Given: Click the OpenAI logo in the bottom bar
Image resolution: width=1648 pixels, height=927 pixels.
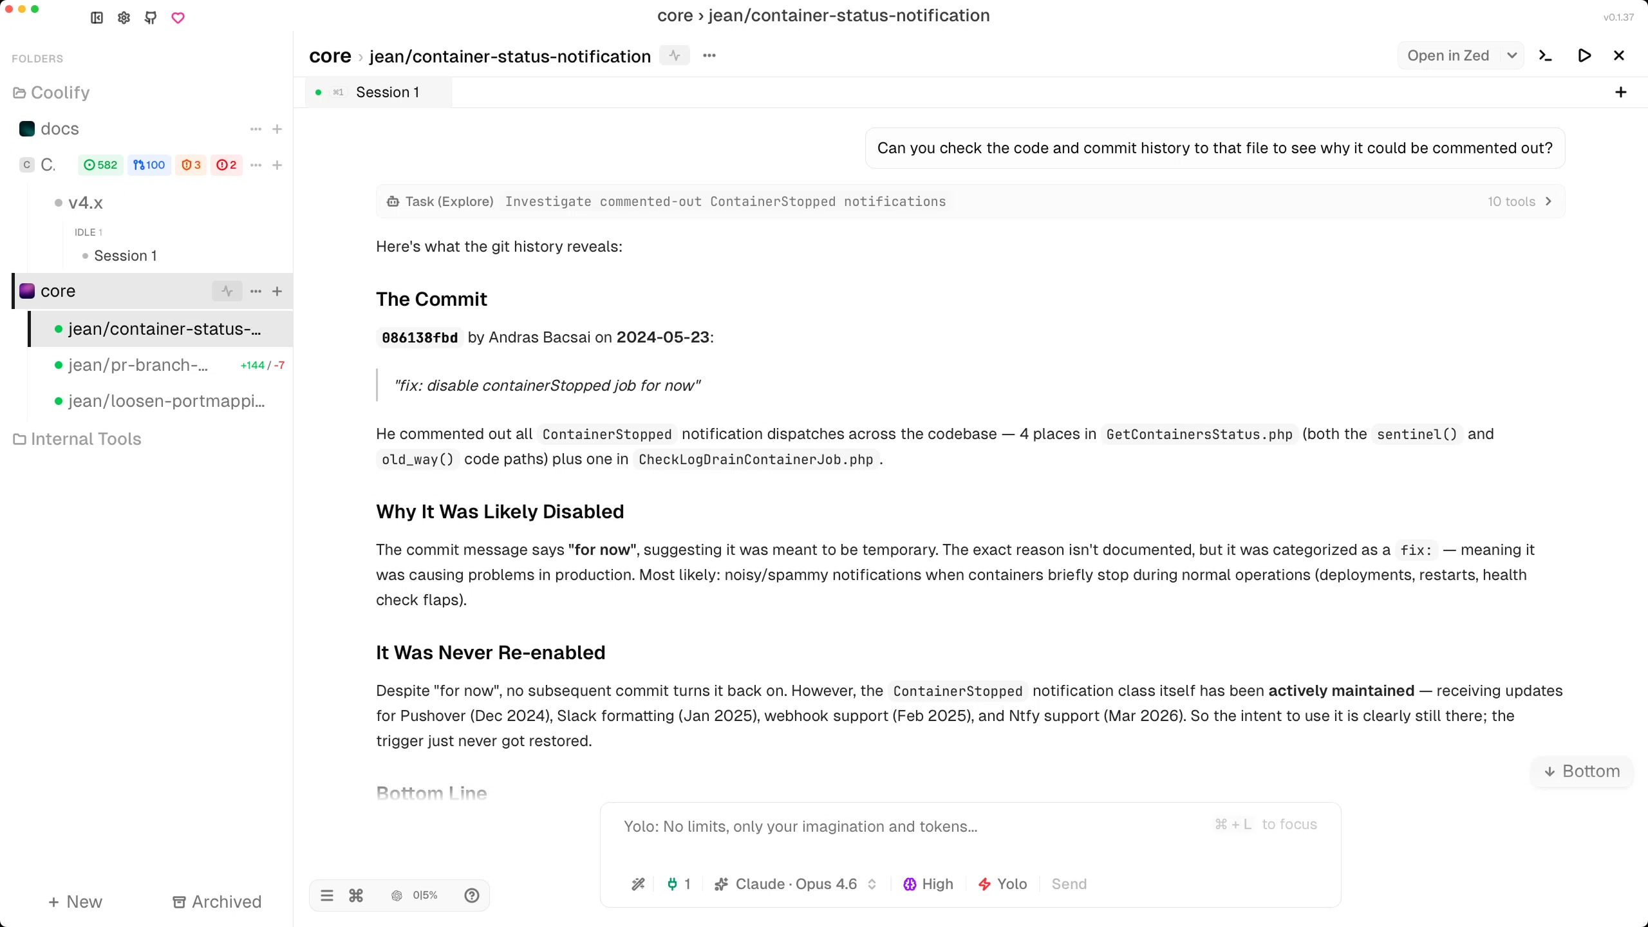Looking at the screenshot, I should tap(395, 895).
